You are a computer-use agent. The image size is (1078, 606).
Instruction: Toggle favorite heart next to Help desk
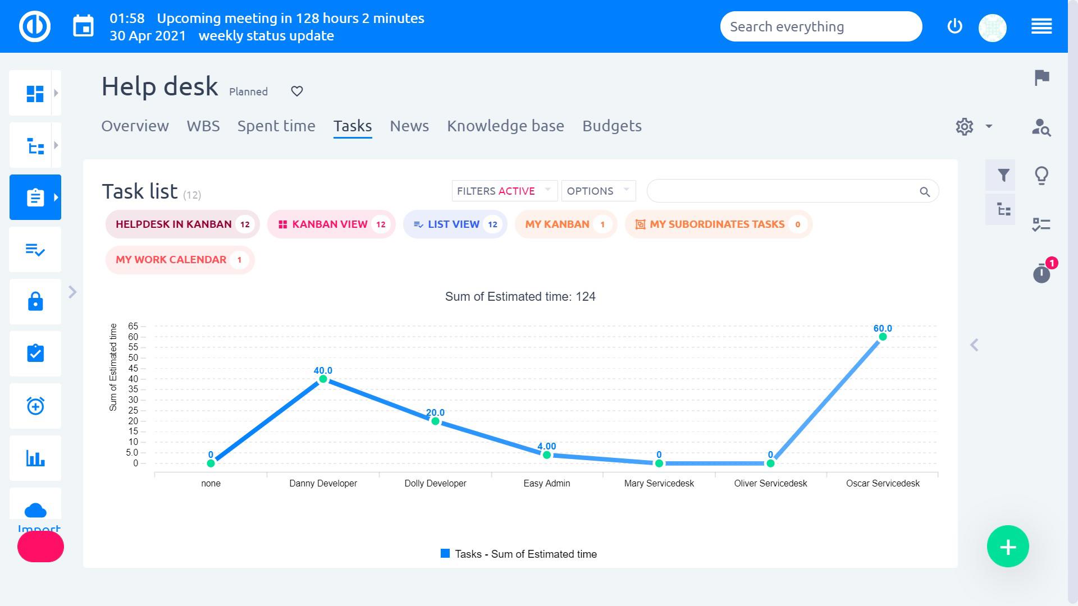coord(297,91)
